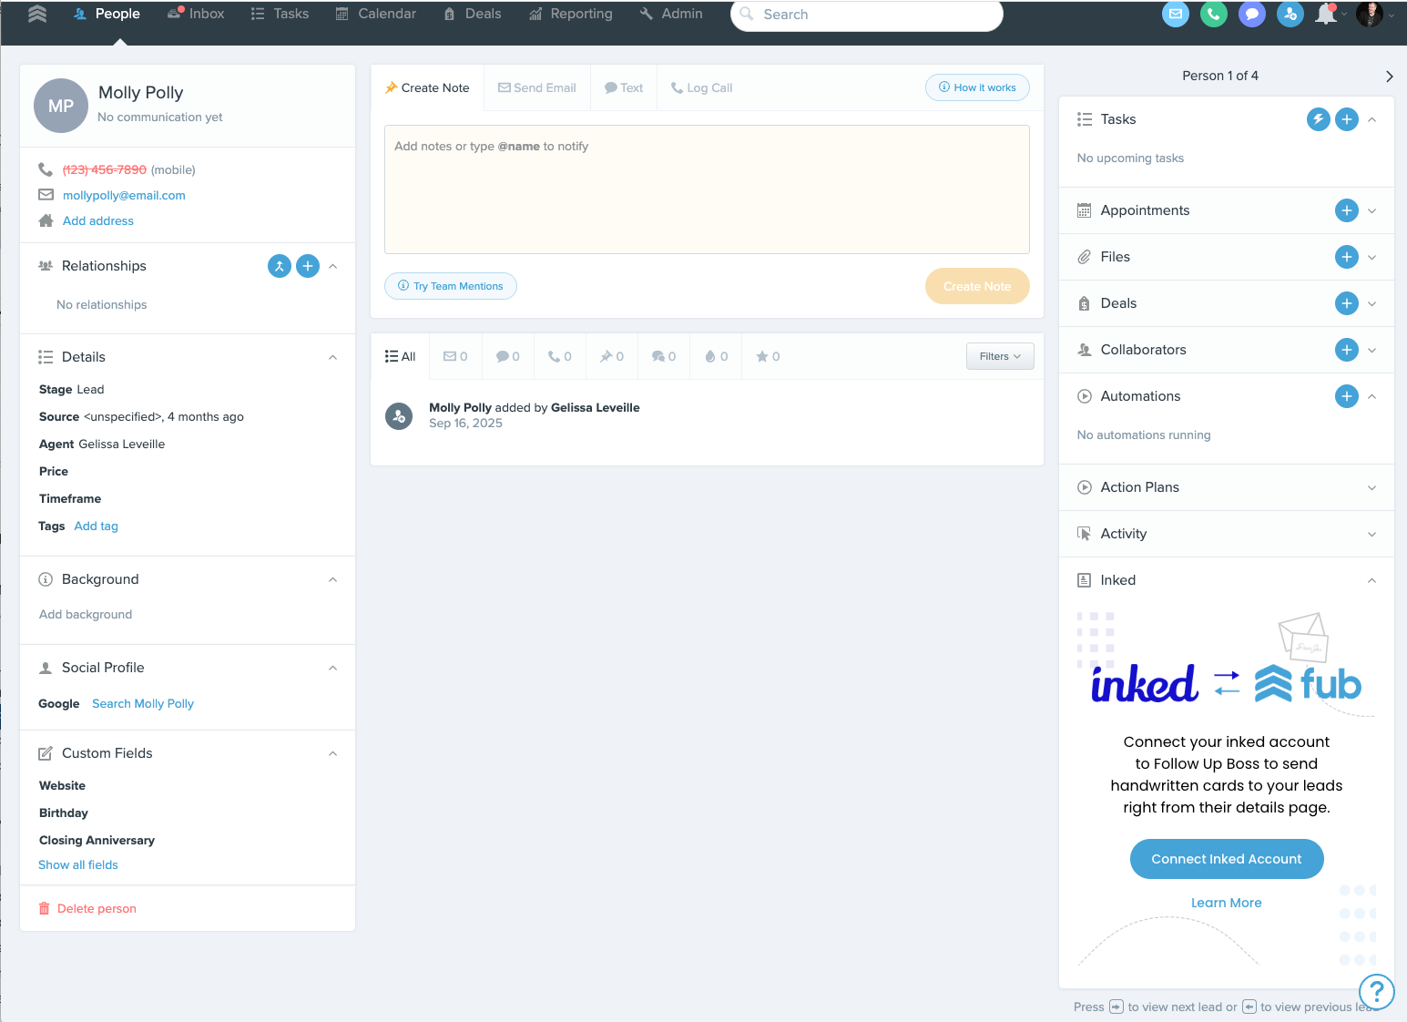
Task: Switch to the Send Email tab
Action: pos(537,88)
